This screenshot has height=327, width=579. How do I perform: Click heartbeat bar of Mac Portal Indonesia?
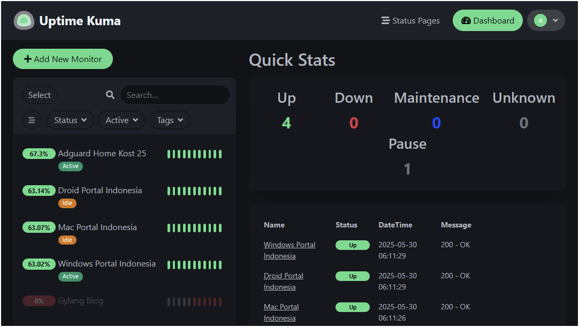point(195,228)
